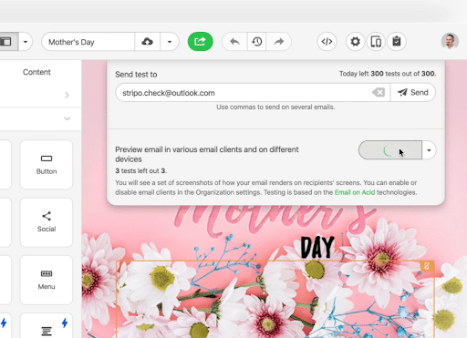467x338 pixels.
Task: Select the text lines block with lightning
Action: [47, 326]
